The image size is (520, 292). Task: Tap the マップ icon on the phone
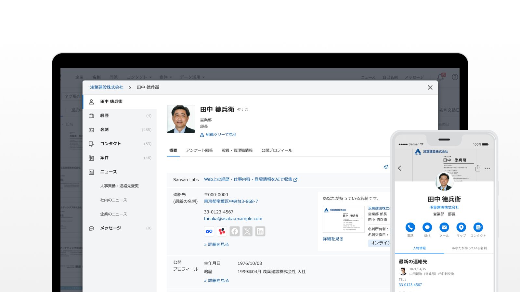pyautogui.click(x=461, y=227)
